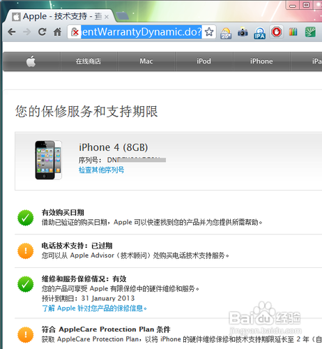Open the IPA extension icon
The height and width of the screenshot is (349, 322).
coord(259,33)
